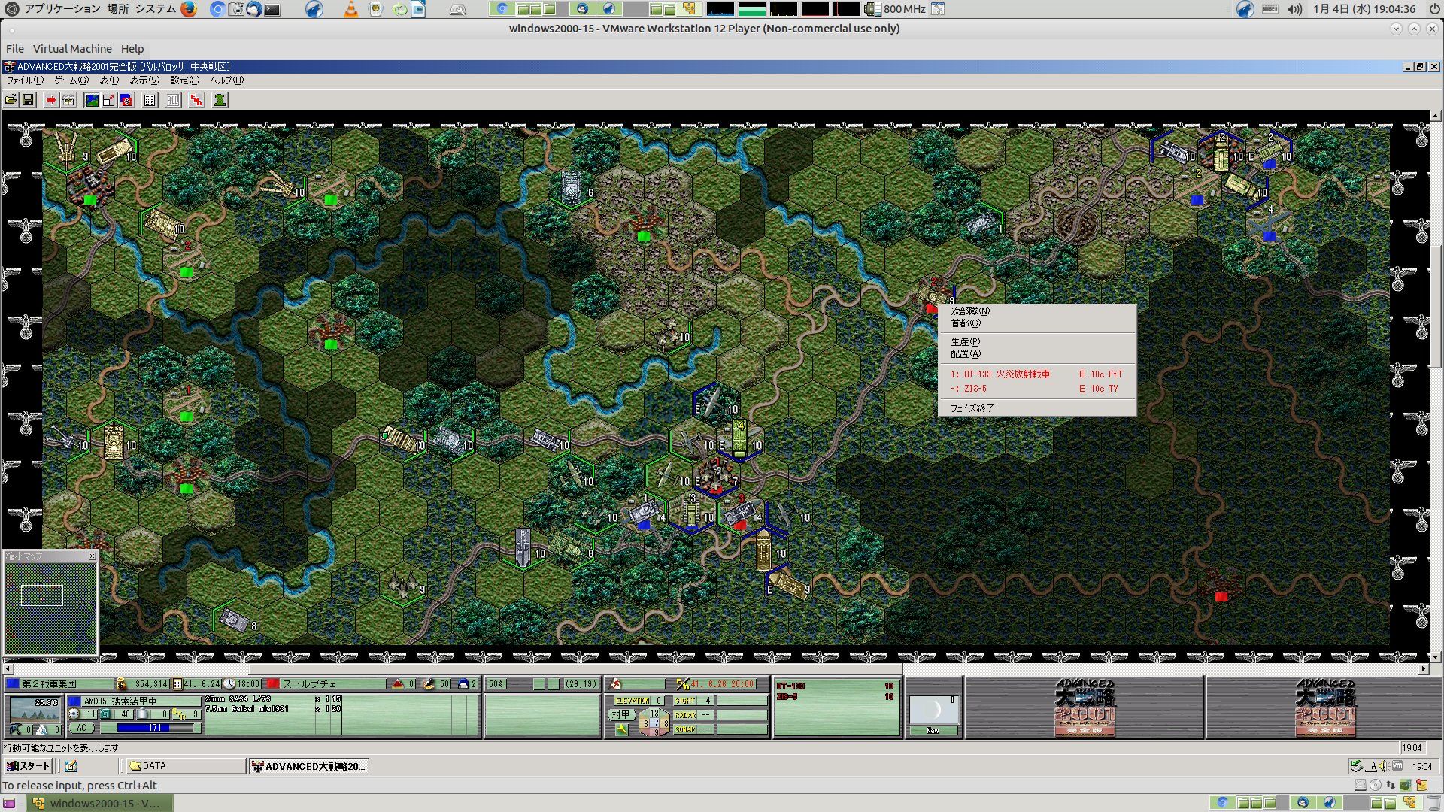Click the power icon in top panel
The image size is (1444, 812).
[1433, 9]
